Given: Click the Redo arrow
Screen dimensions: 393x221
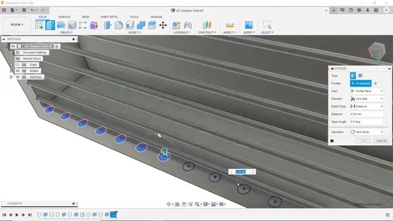Looking at the screenshot, I should click(42, 10).
